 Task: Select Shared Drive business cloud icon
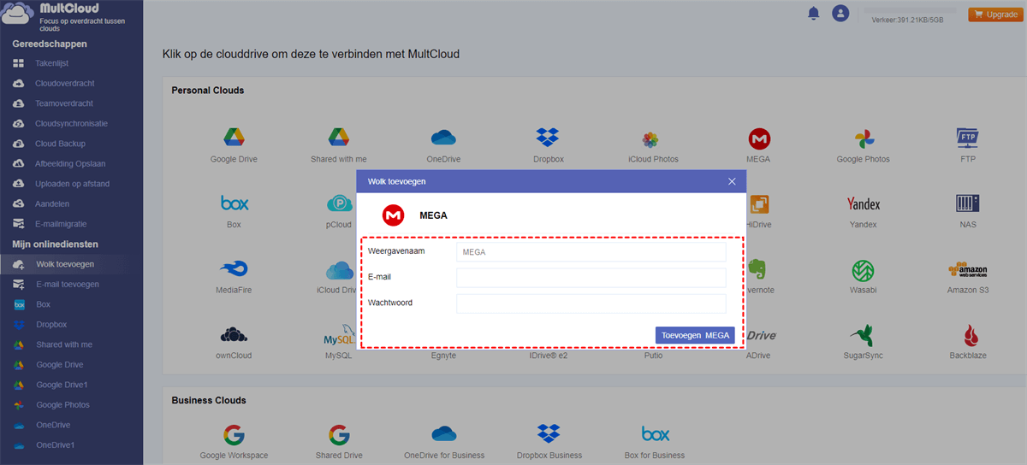[338, 434]
